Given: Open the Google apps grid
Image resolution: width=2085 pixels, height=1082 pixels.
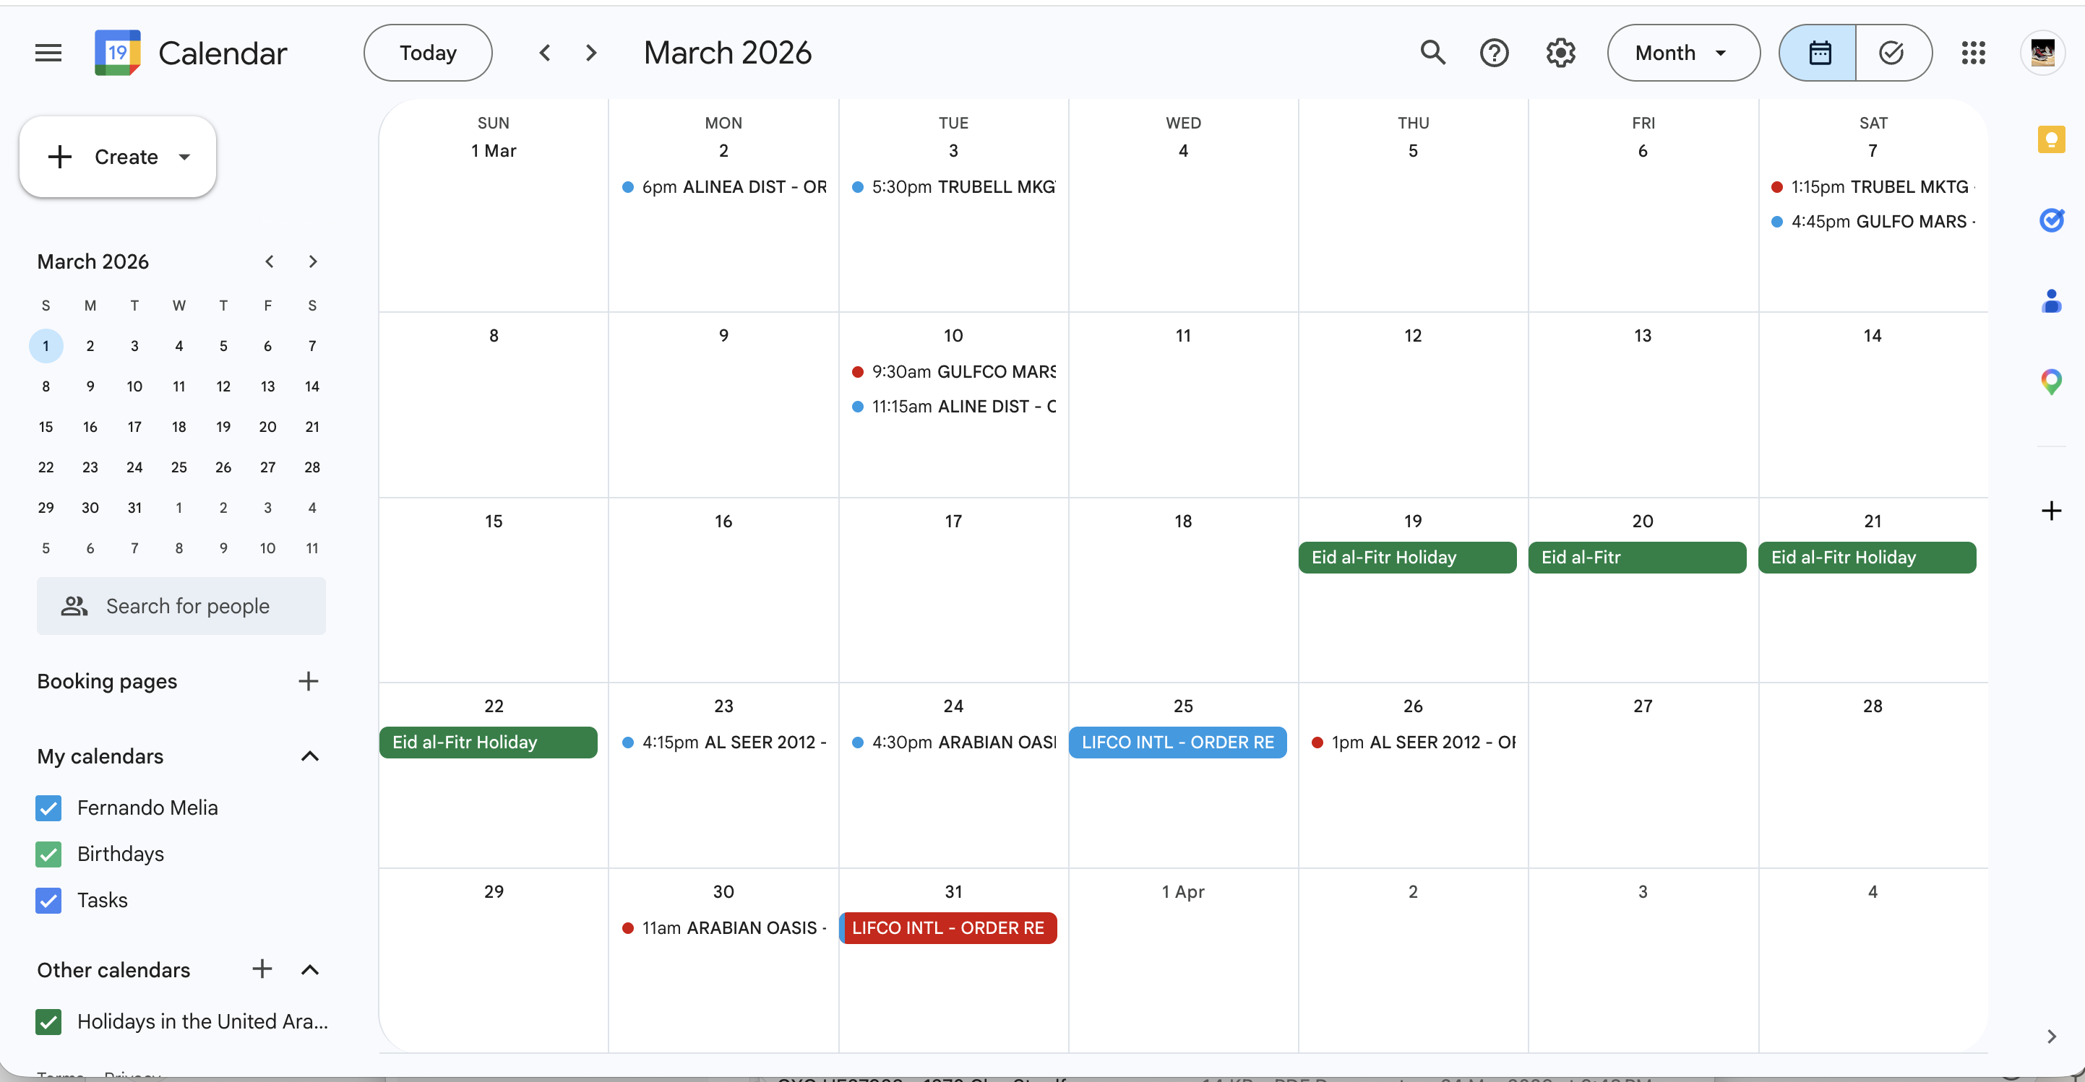Looking at the screenshot, I should [1973, 53].
